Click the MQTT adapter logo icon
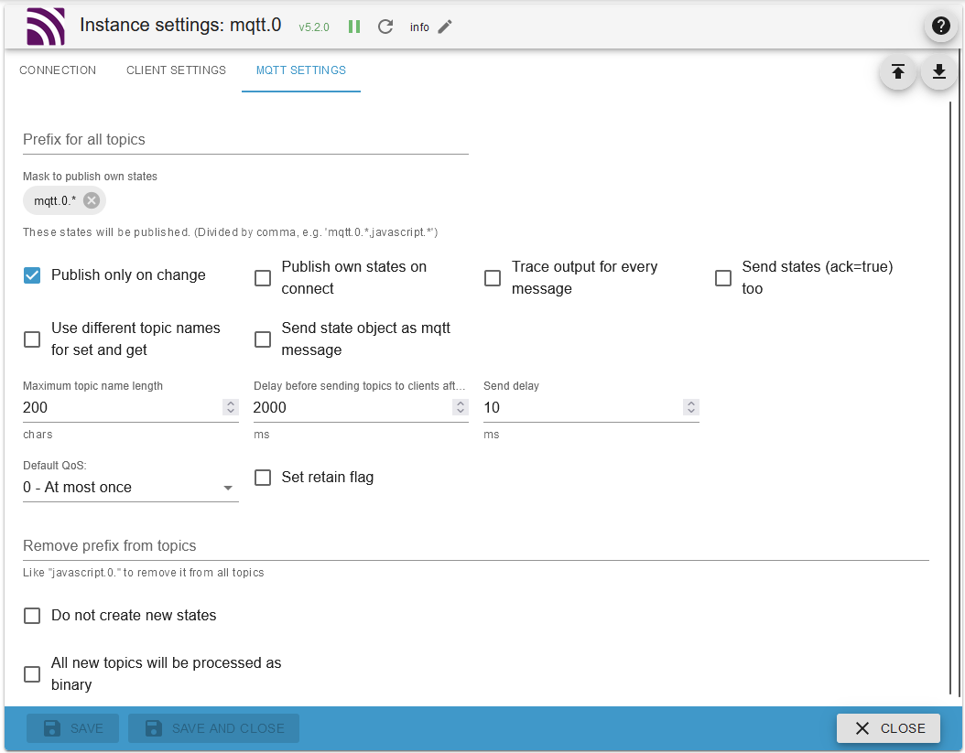965x753 pixels. [x=46, y=27]
